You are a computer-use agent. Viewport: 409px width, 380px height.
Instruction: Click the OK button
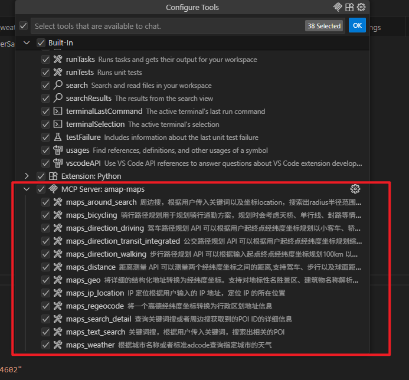tap(357, 25)
